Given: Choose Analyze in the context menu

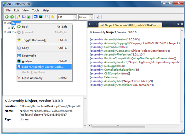Looking at the screenshot, I should 44,61.
